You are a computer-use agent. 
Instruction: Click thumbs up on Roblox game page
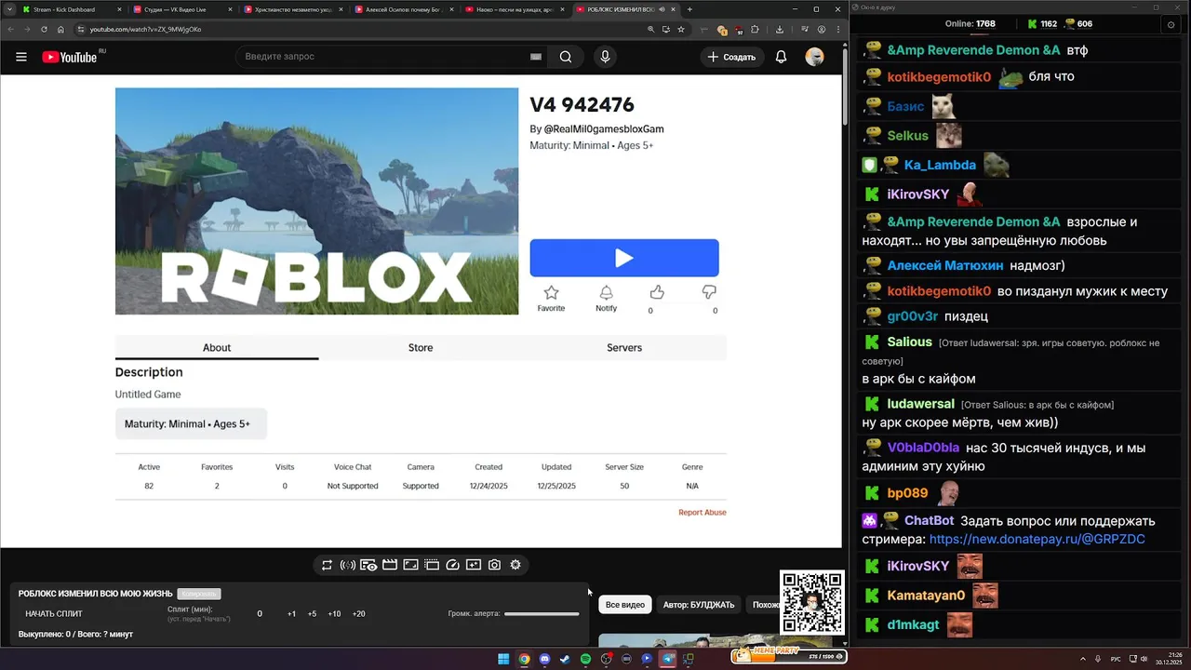tap(656, 292)
